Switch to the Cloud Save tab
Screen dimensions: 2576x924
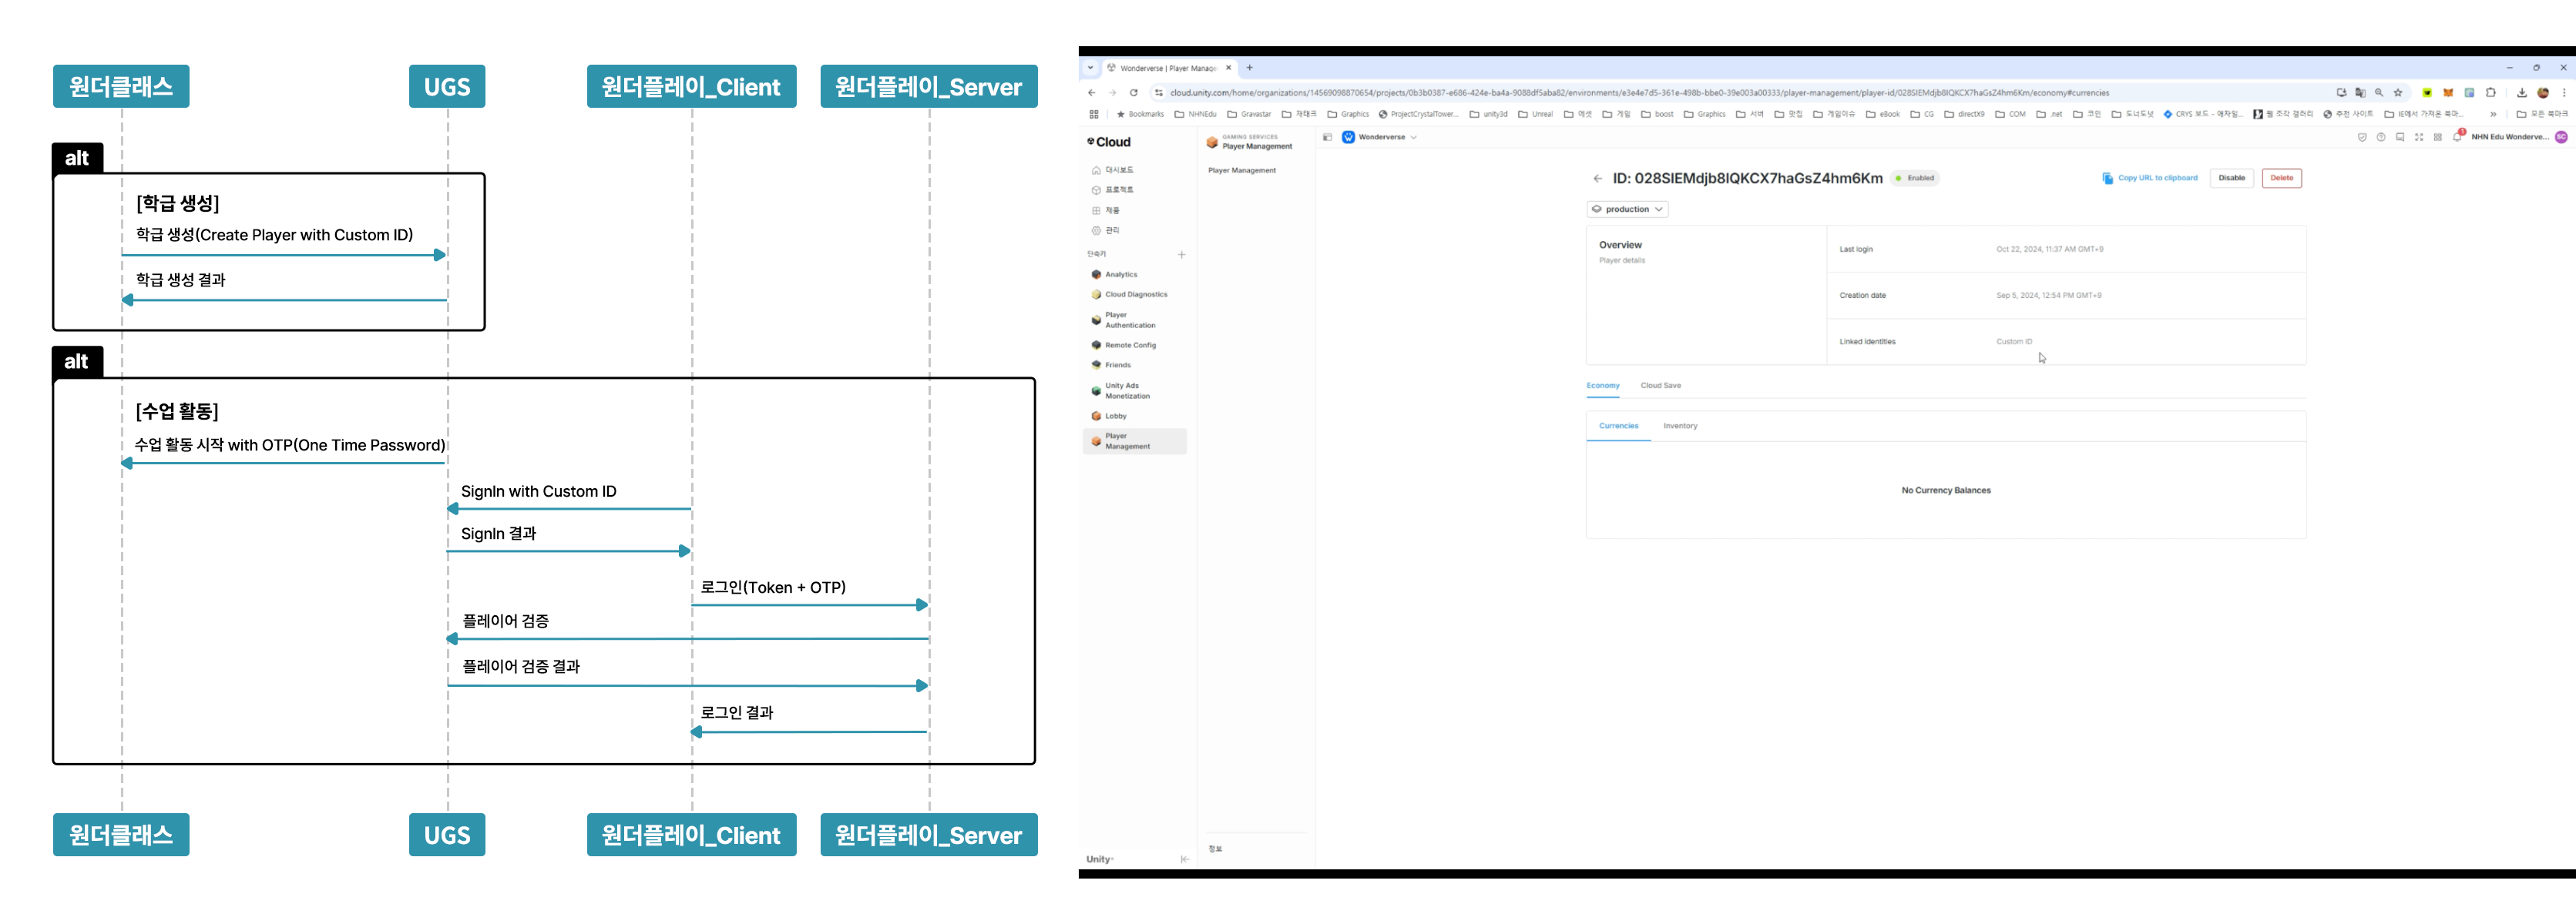[1660, 386]
